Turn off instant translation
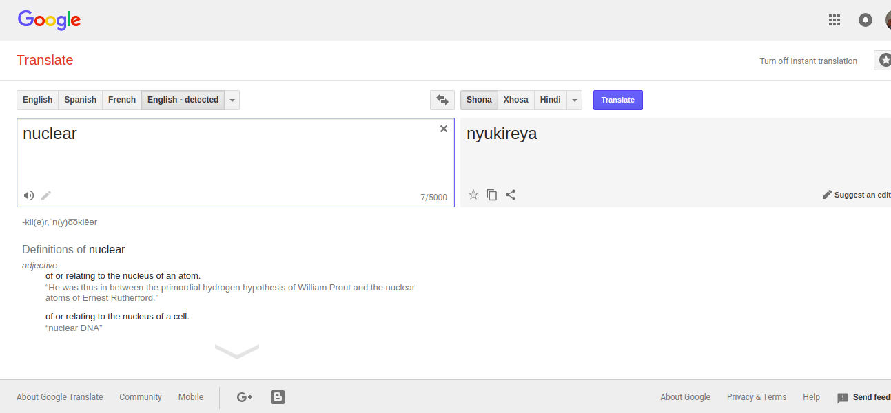Image resolution: width=891 pixels, height=413 pixels. point(808,61)
